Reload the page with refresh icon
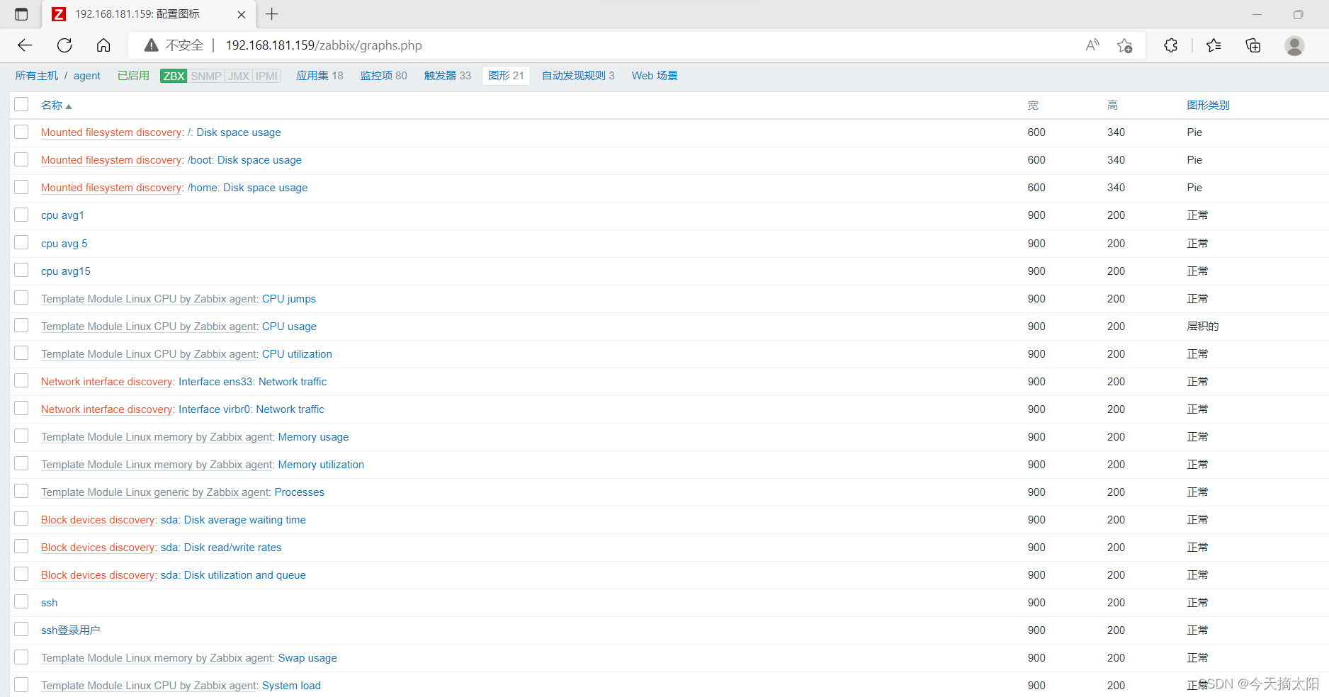 (64, 45)
